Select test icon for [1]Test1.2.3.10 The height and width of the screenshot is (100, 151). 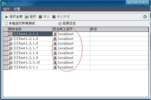coord(11,63)
